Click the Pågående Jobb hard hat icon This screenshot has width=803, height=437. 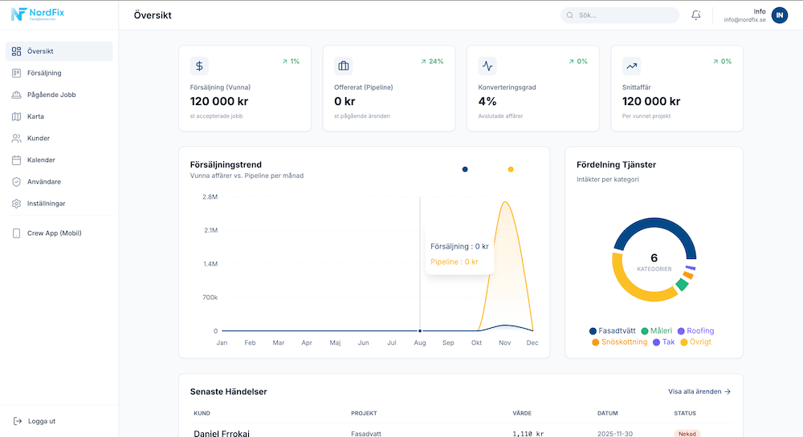click(16, 95)
